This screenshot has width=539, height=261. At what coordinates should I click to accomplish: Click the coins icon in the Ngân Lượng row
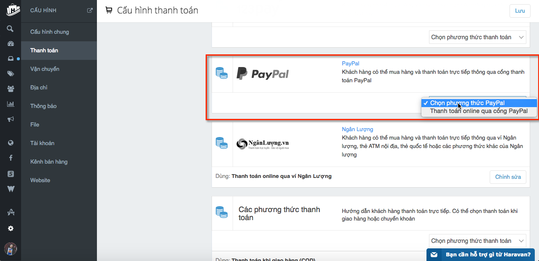click(x=222, y=142)
